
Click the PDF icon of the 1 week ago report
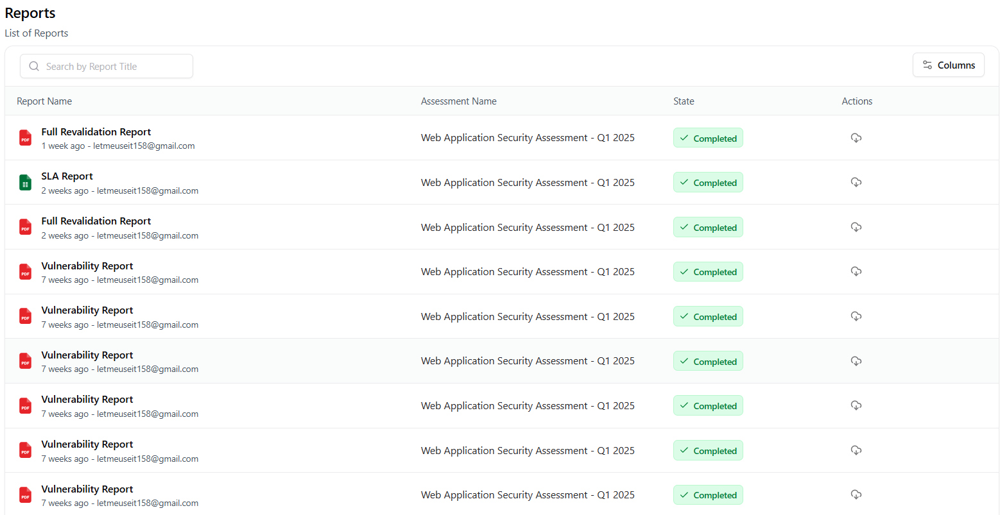pyautogui.click(x=25, y=138)
